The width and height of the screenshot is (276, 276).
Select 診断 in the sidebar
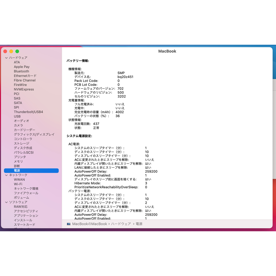click(x=17, y=166)
